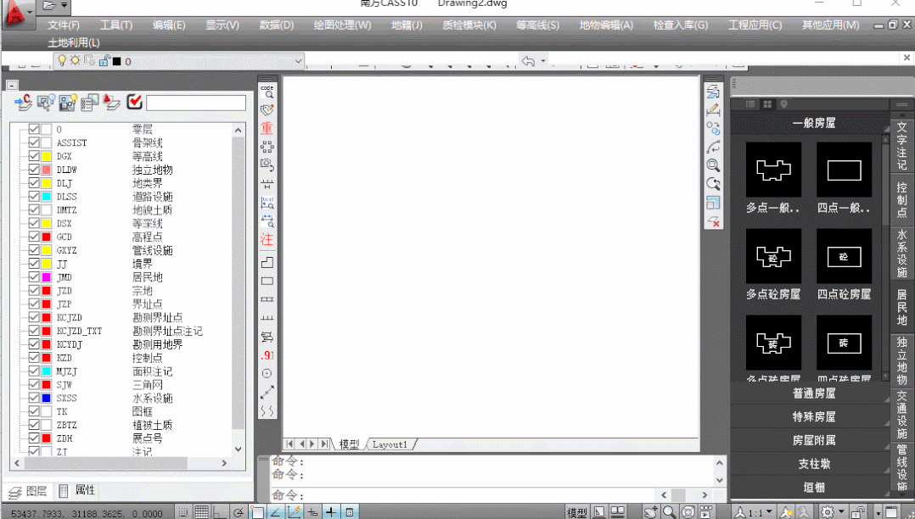This screenshot has height=519, width=915.
Task: Open the 控制点 side tab
Action: [902, 199]
